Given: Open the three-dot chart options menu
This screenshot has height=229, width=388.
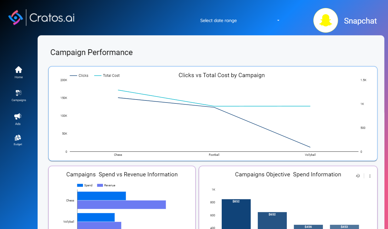Looking at the screenshot, I should coord(370,176).
